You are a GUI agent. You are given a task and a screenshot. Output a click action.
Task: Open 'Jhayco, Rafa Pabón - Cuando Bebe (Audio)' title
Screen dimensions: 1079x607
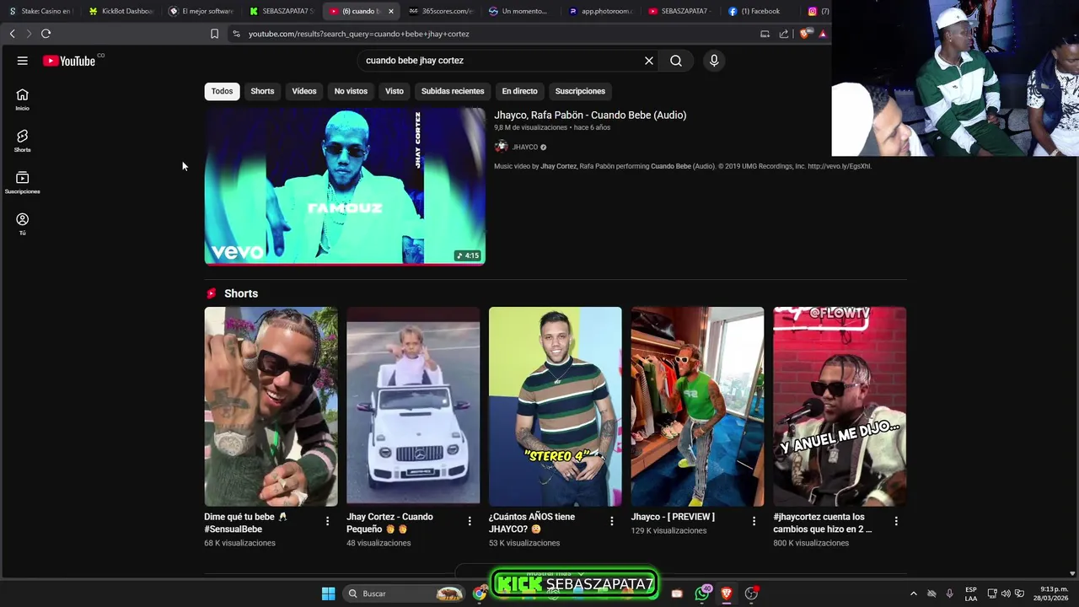590,115
